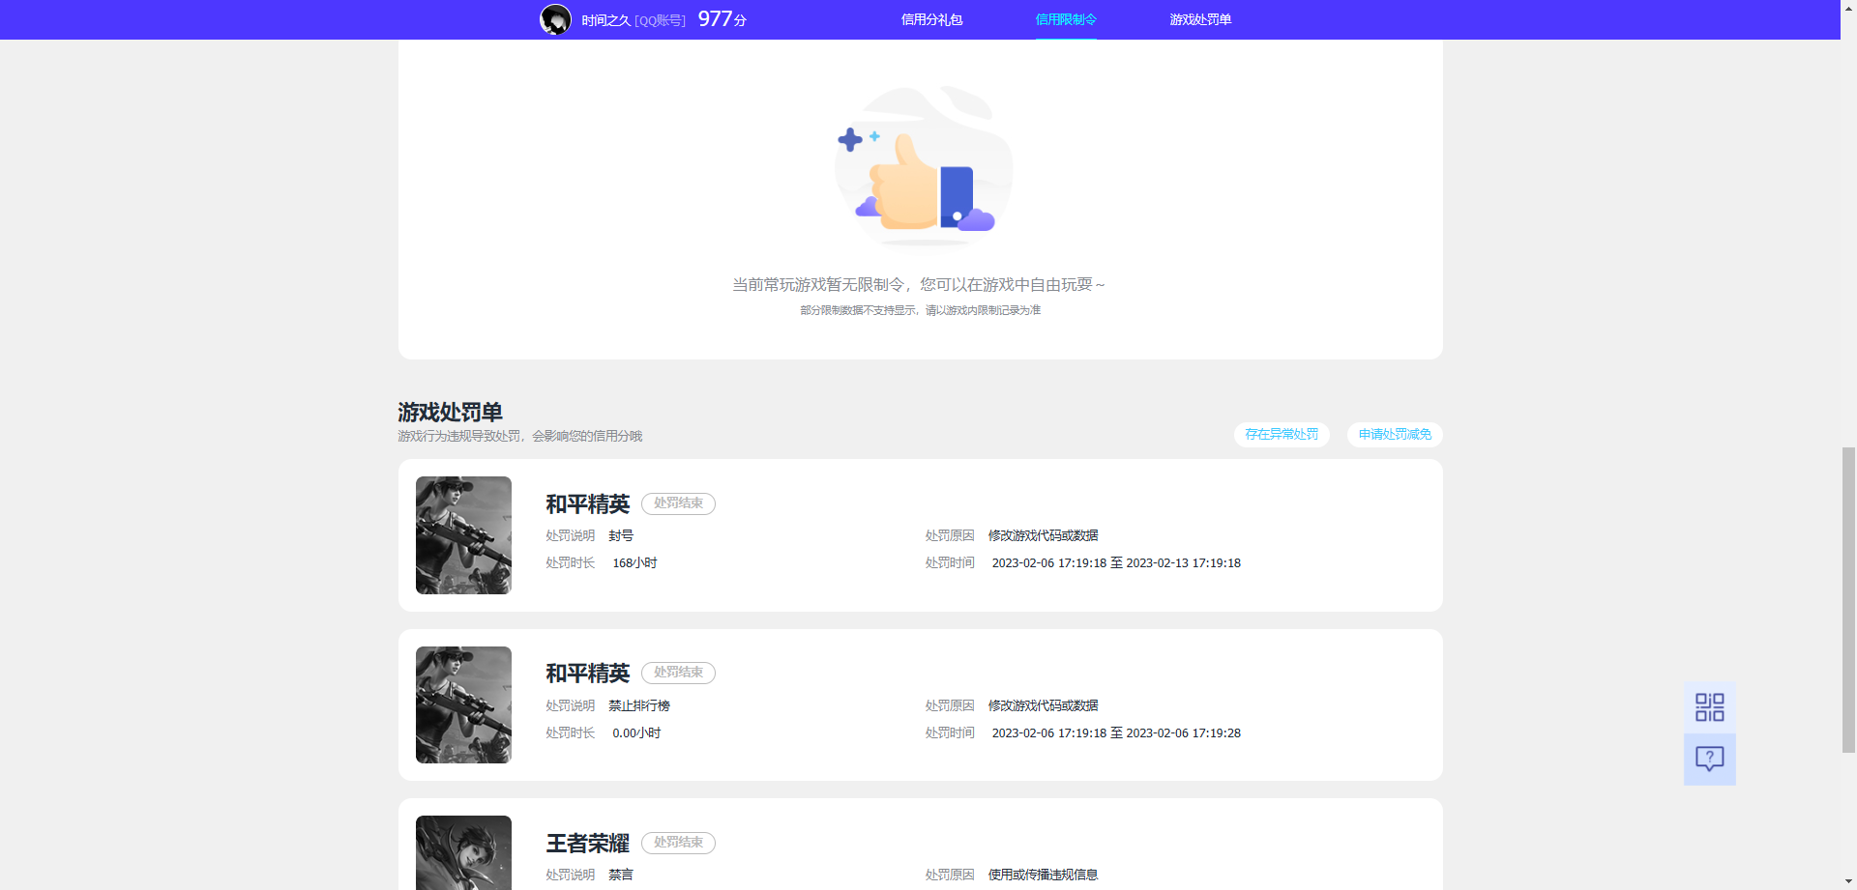Viewport: 1857px width, 890px height.
Task: Select the 王者荣耀 game thumbnail
Action: pyautogui.click(x=463, y=852)
